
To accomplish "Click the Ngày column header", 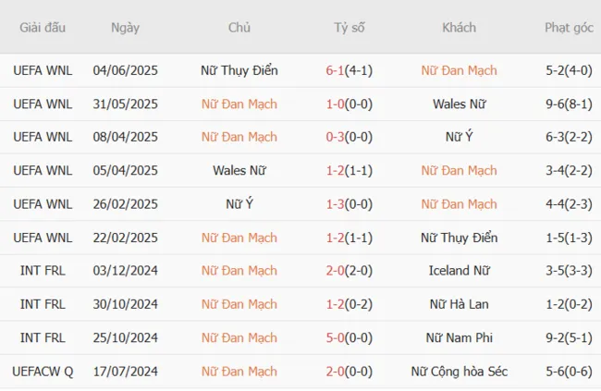I will coord(125,28).
